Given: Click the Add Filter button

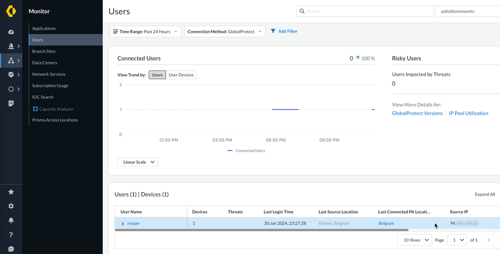Looking at the screenshot, I should pos(284,31).
